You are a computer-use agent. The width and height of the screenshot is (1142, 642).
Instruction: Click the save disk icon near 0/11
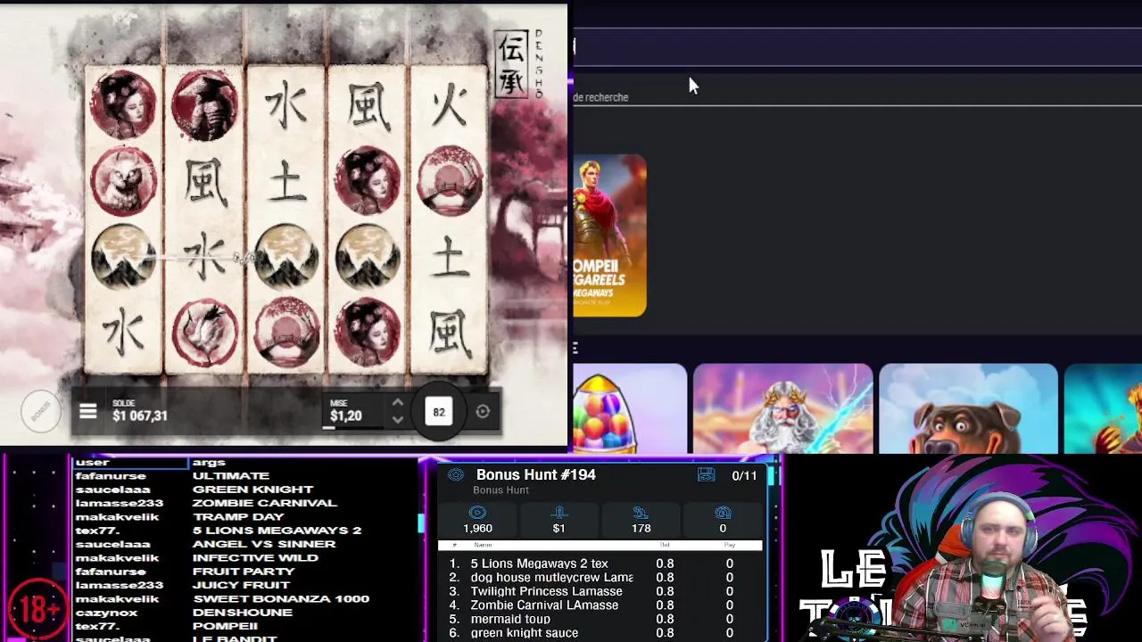coord(706,475)
